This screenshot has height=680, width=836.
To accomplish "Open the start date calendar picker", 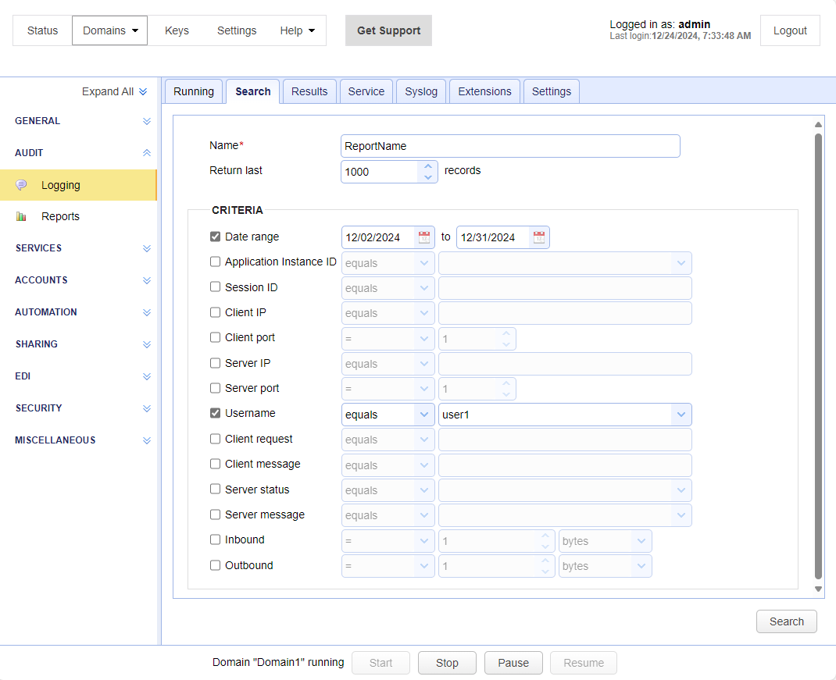I will pos(424,237).
